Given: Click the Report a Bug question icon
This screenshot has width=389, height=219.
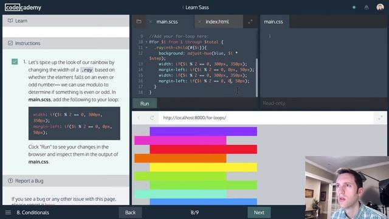Looking at the screenshot, I should coord(10,181).
